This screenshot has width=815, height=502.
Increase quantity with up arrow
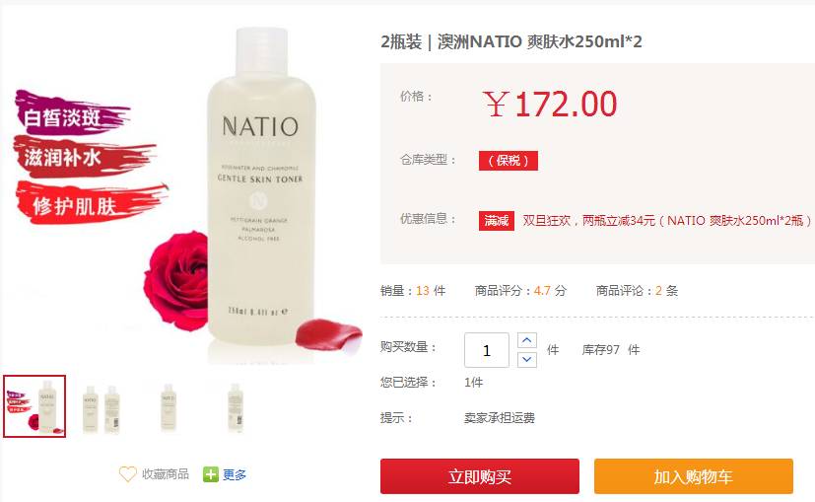click(x=527, y=340)
